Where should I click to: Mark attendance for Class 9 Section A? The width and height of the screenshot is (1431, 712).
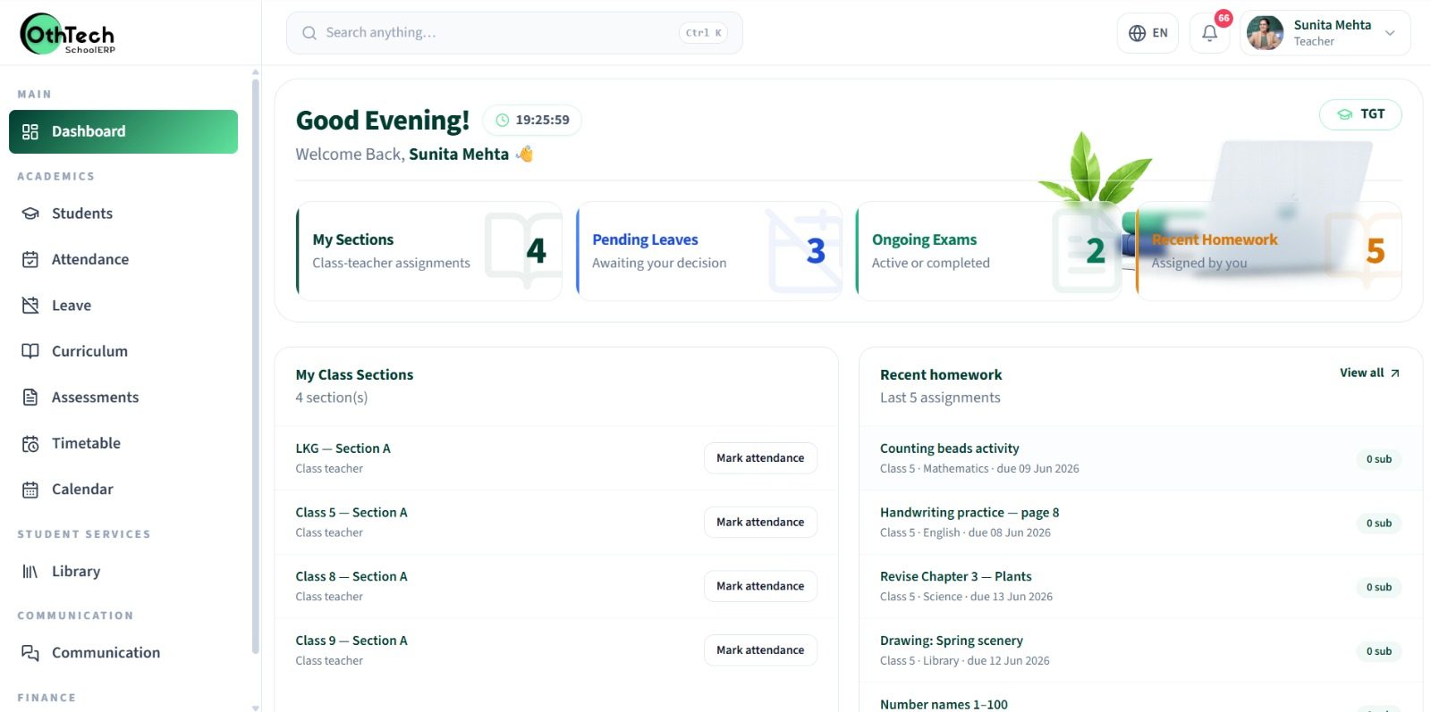pyautogui.click(x=760, y=650)
